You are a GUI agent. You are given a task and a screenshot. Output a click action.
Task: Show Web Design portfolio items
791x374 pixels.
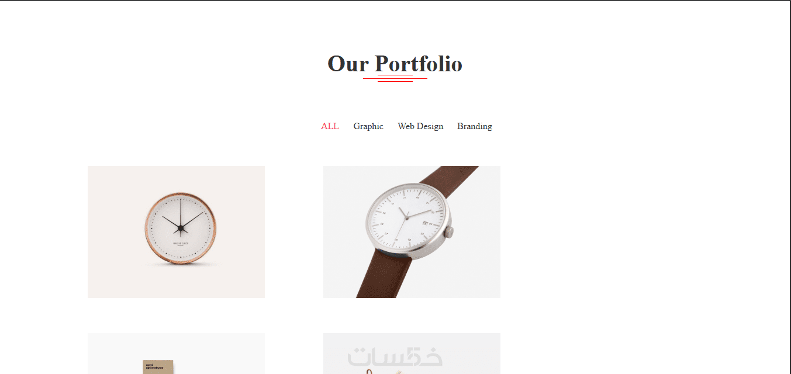(420, 126)
